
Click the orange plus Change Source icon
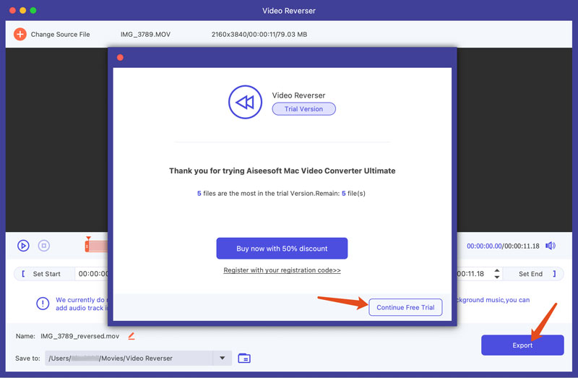point(20,34)
